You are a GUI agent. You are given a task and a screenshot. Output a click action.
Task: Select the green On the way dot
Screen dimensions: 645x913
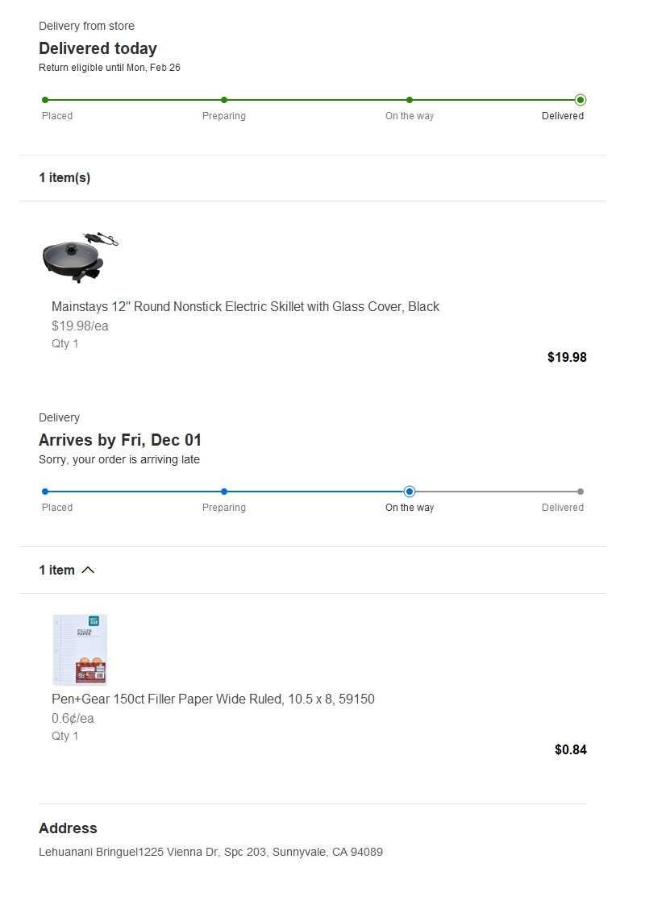pyautogui.click(x=410, y=100)
